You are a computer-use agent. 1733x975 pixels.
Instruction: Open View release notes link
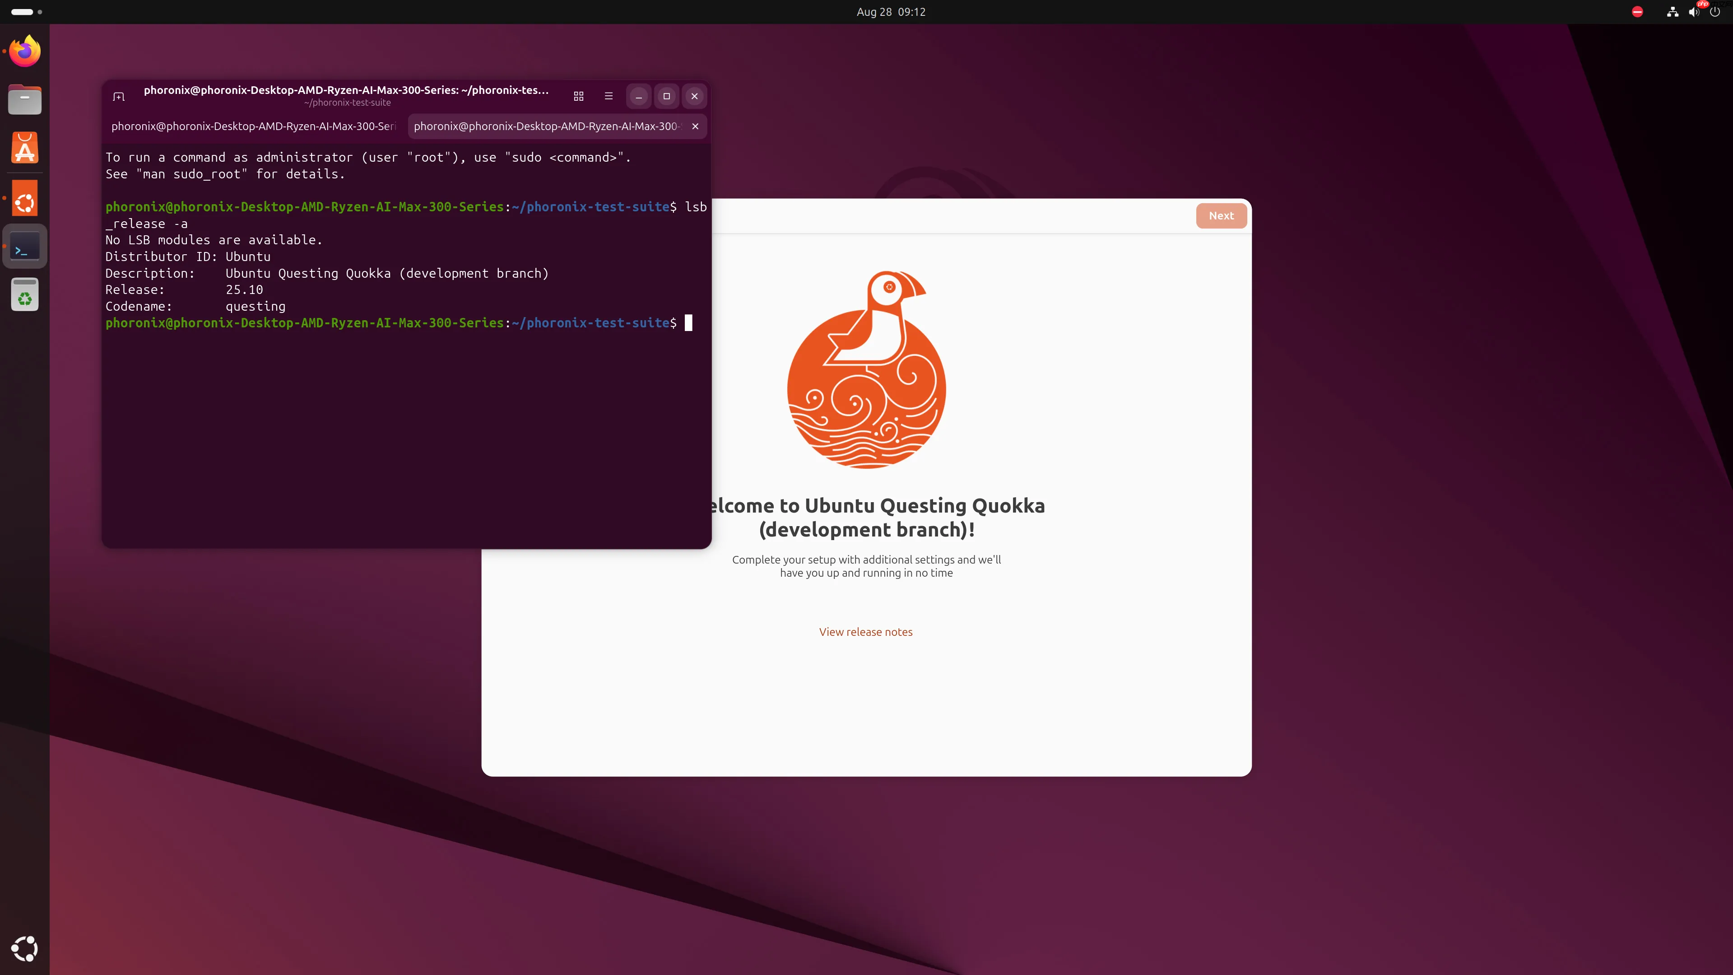tap(866, 631)
